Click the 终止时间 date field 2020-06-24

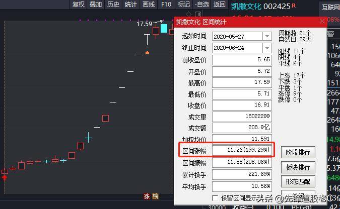point(237,48)
